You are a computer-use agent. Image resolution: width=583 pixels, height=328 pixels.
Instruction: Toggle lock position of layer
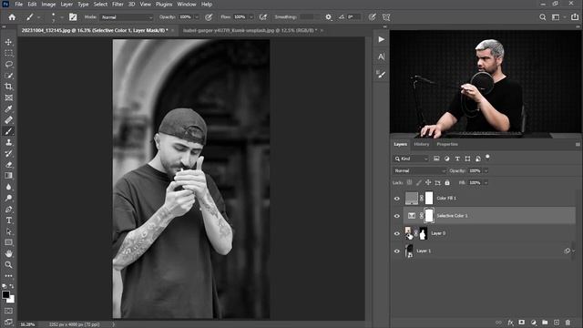pos(428,182)
